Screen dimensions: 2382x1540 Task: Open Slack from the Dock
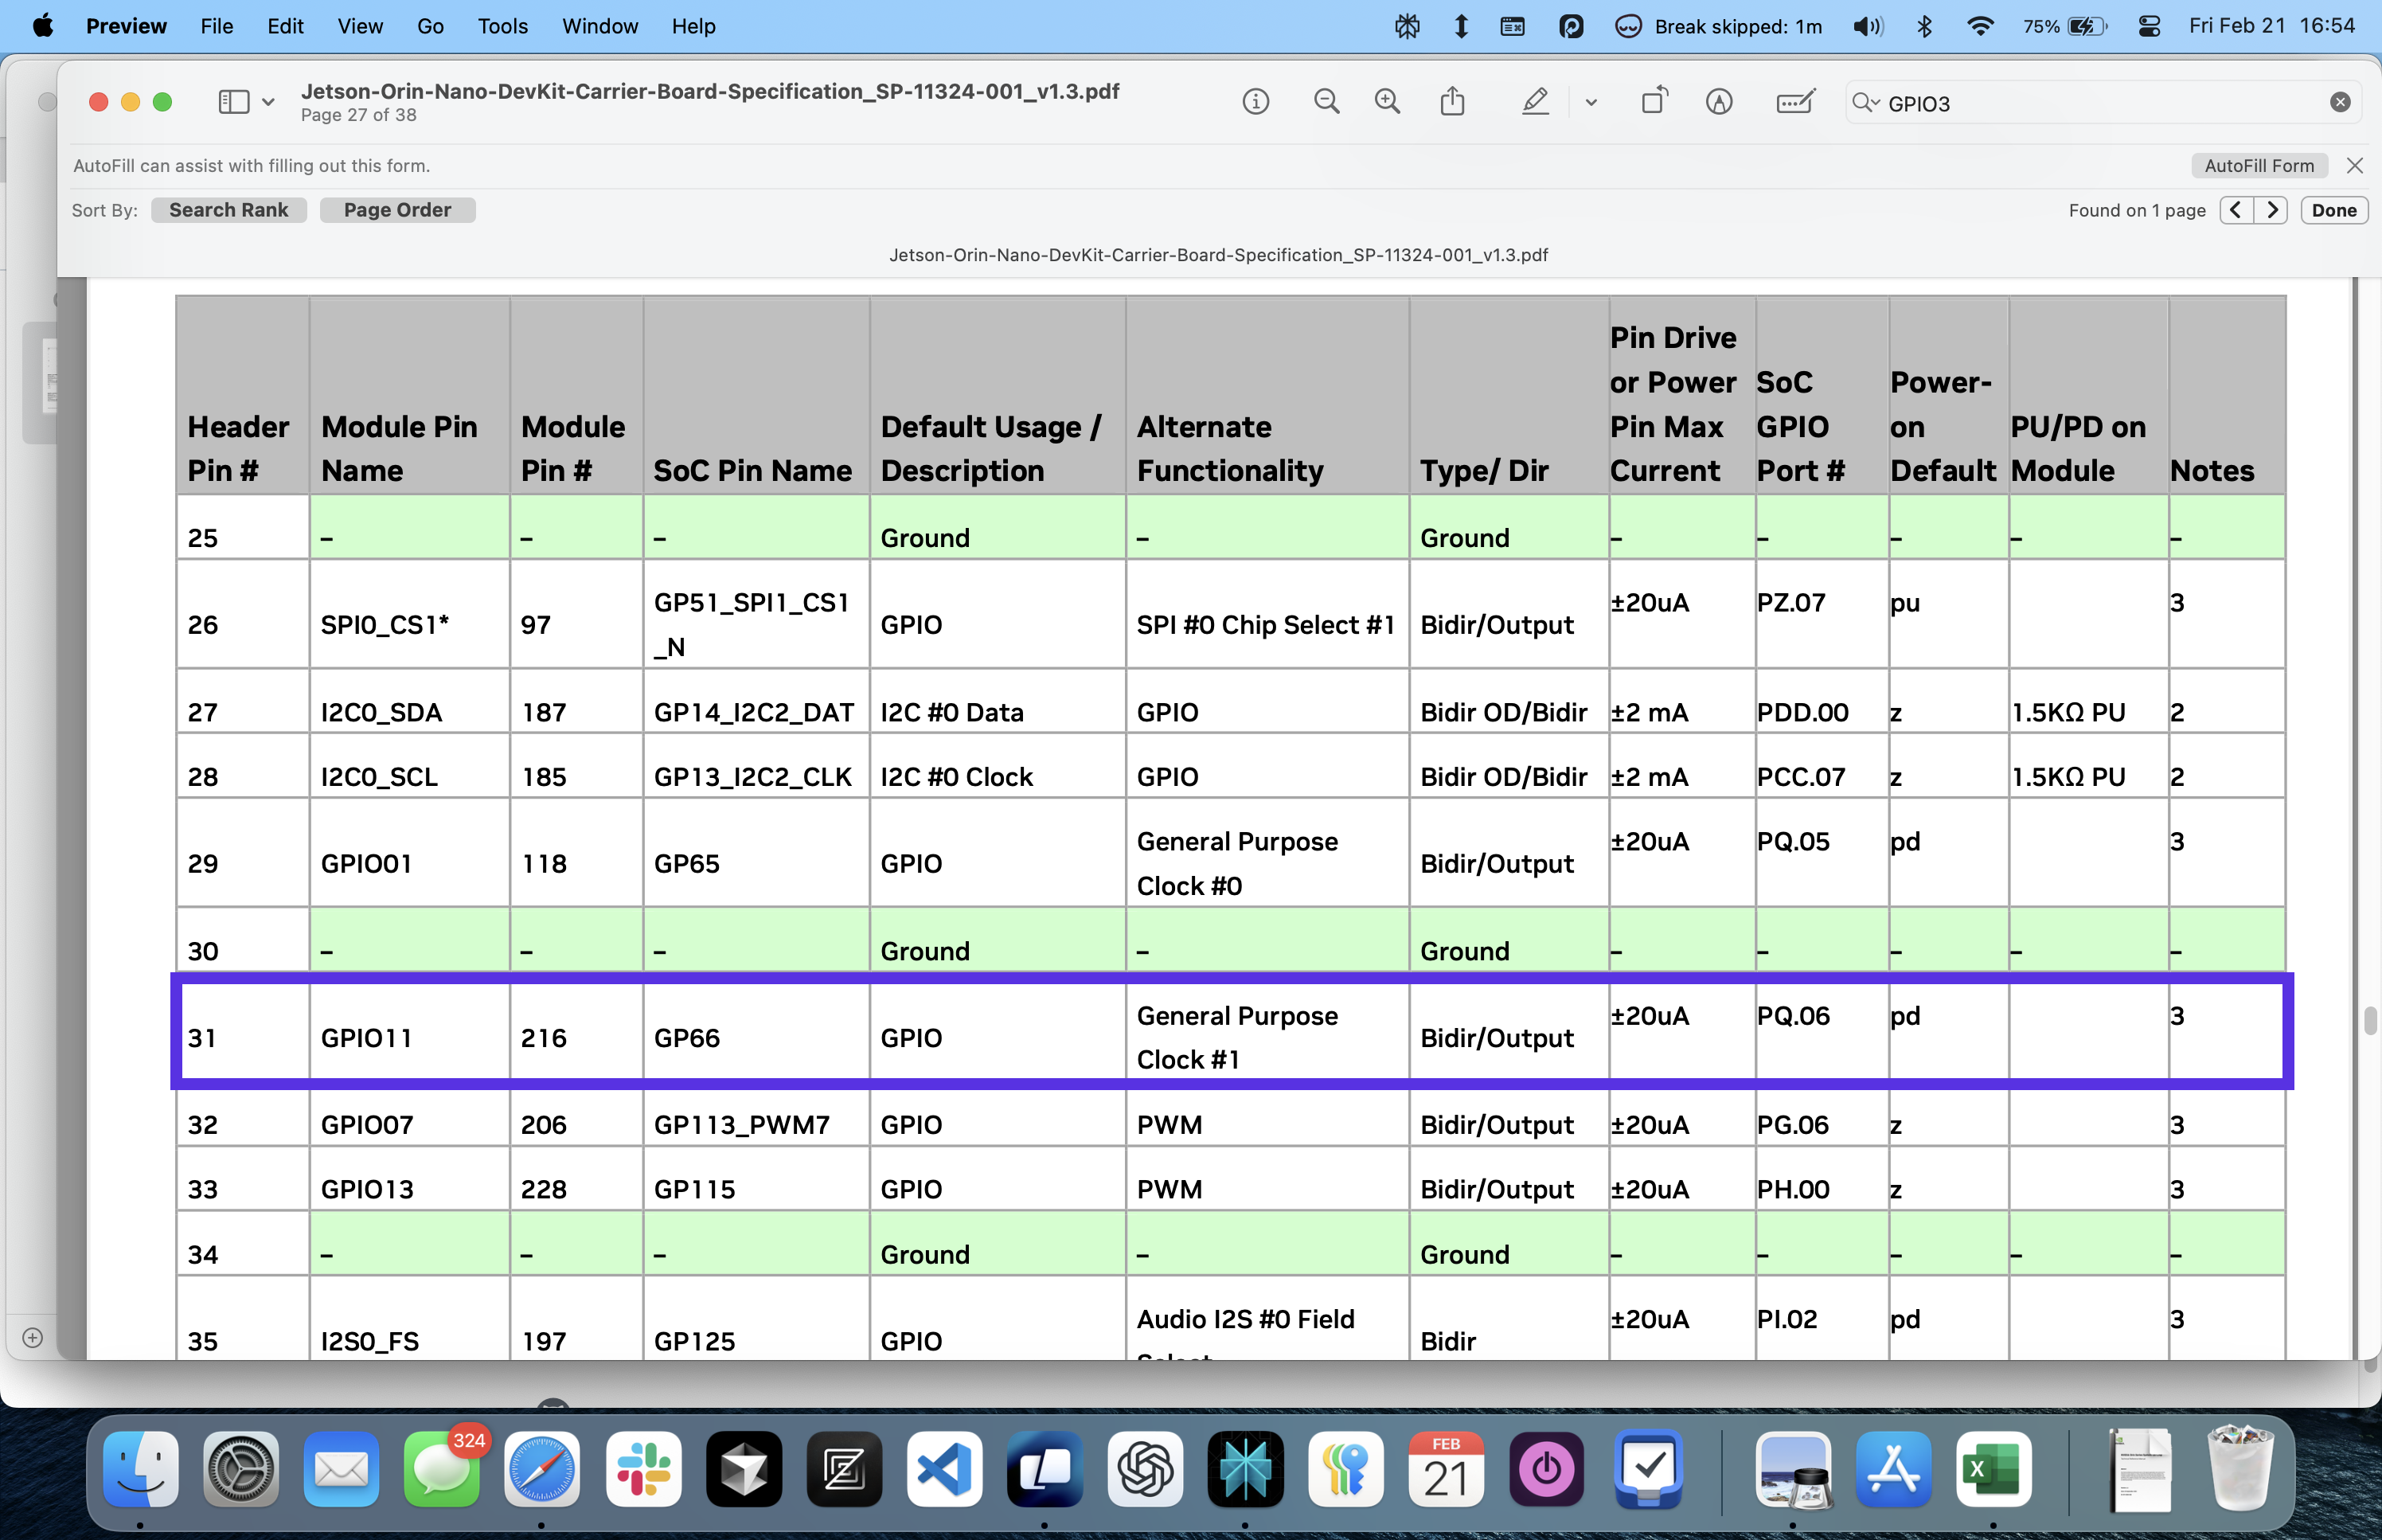[x=644, y=1469]
